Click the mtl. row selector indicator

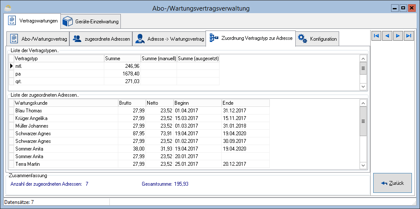point(11,66)
